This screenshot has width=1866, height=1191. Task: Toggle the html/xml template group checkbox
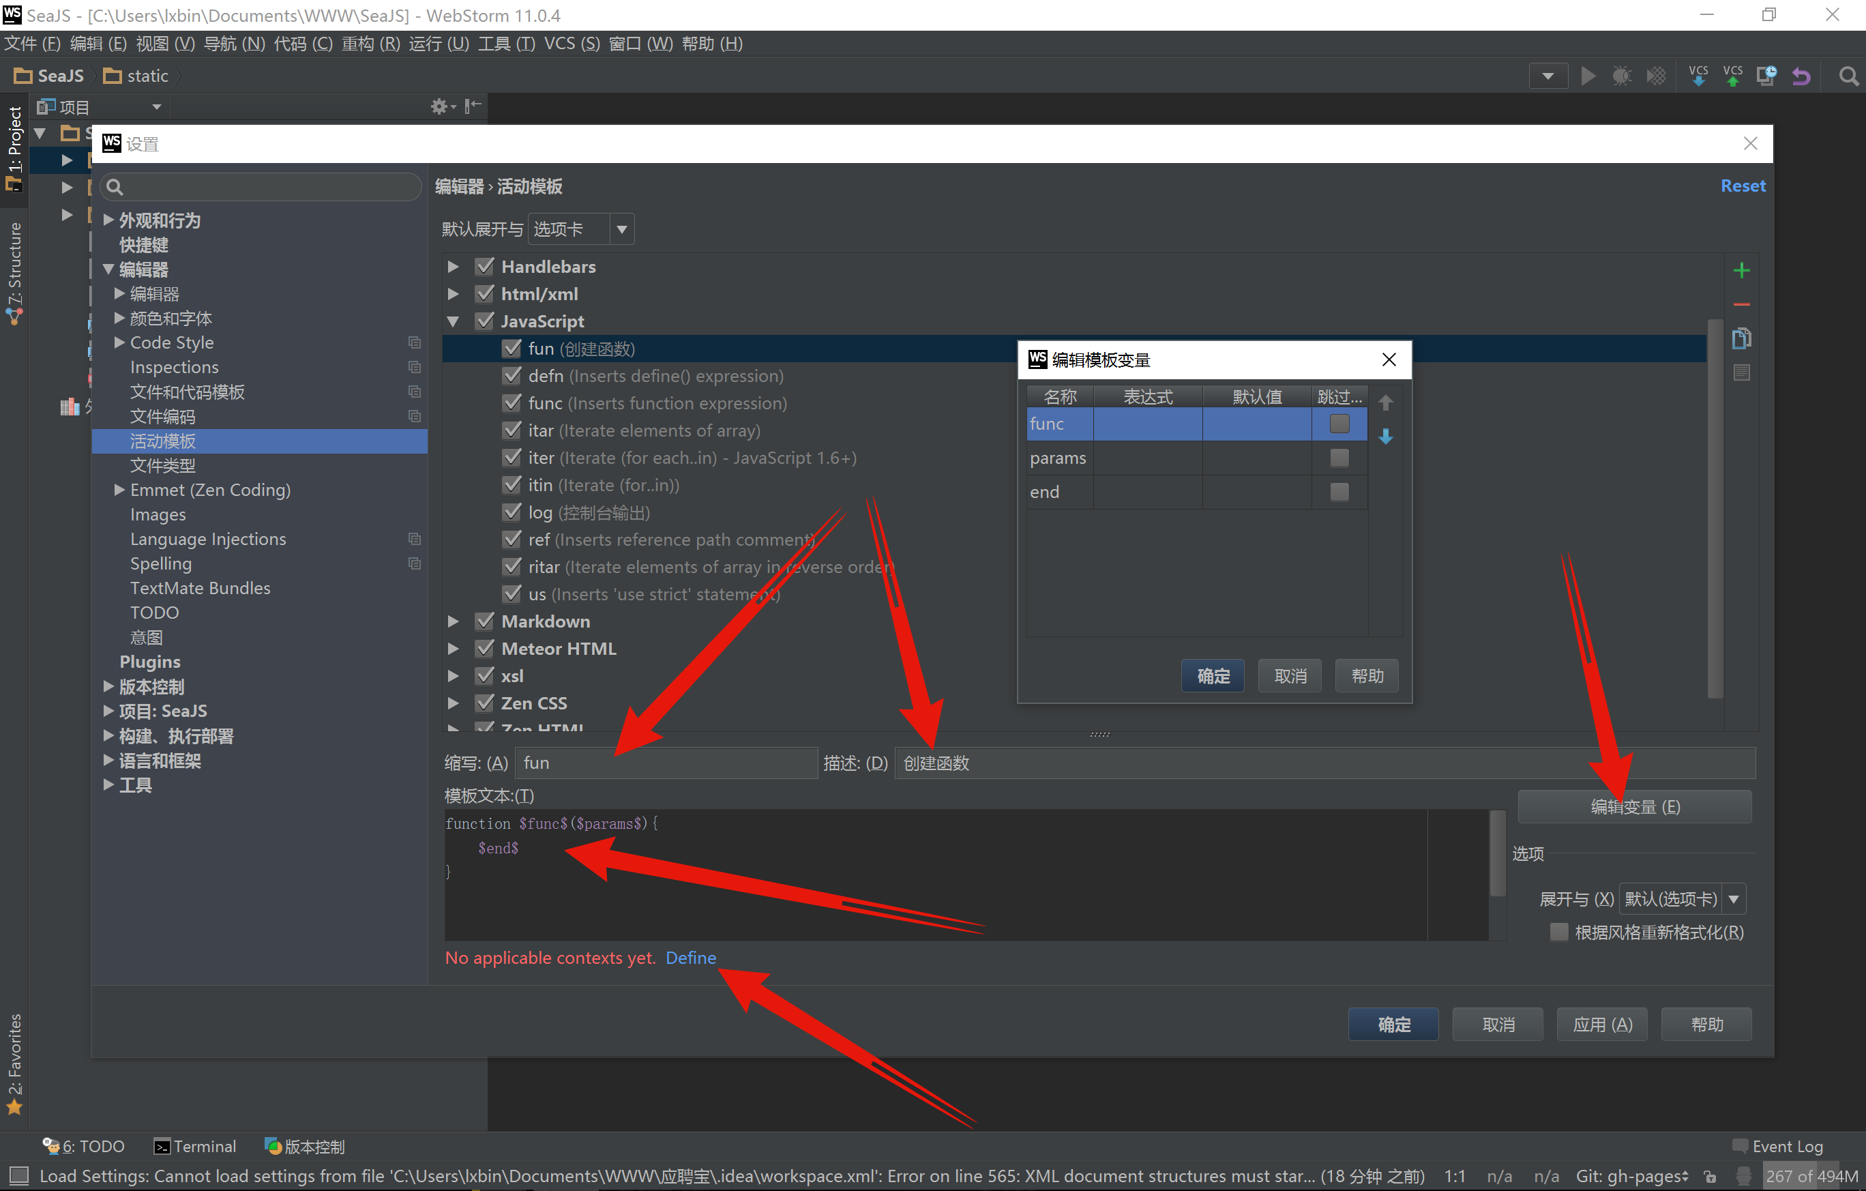485,294
